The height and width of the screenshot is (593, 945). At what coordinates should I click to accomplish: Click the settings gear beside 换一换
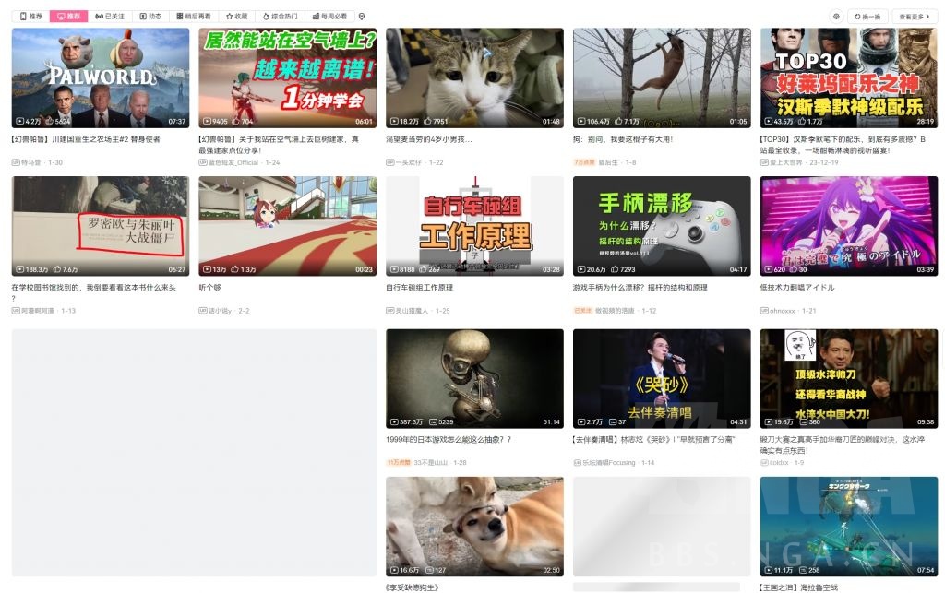[x=836, y=16]
